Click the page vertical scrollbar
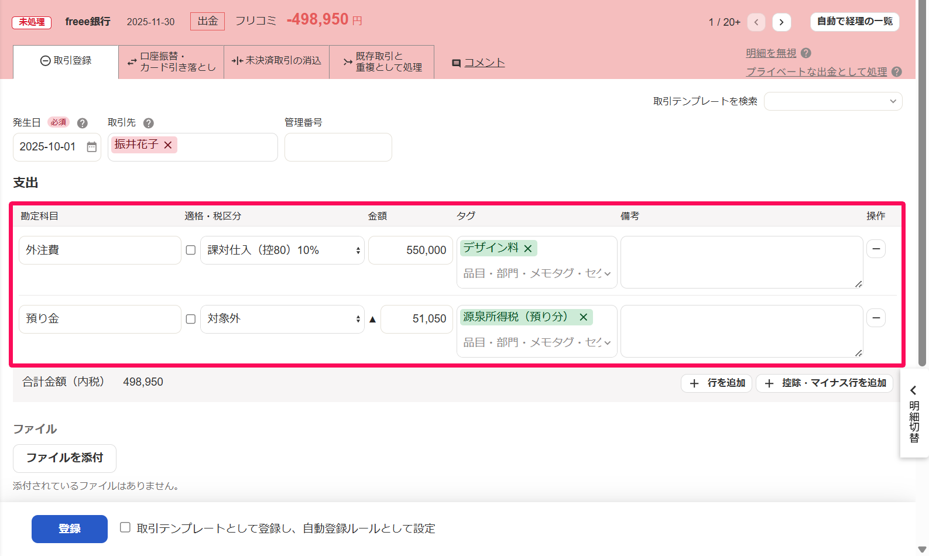 [923, 184]
